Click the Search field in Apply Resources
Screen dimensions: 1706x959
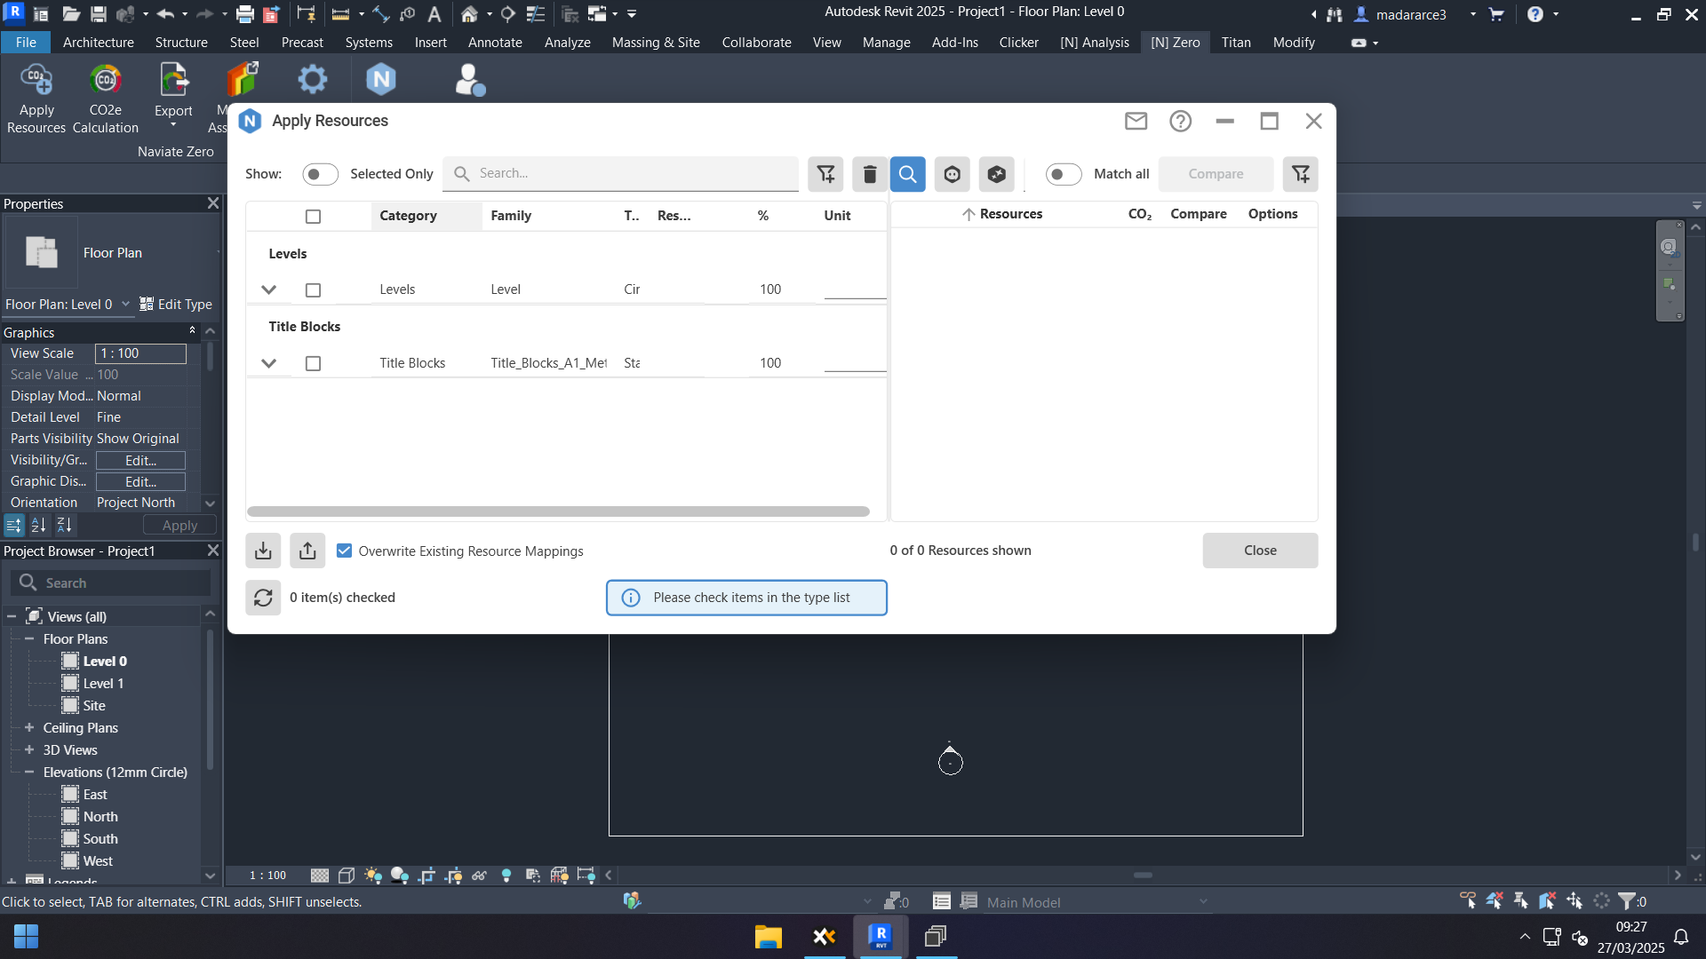620,174
